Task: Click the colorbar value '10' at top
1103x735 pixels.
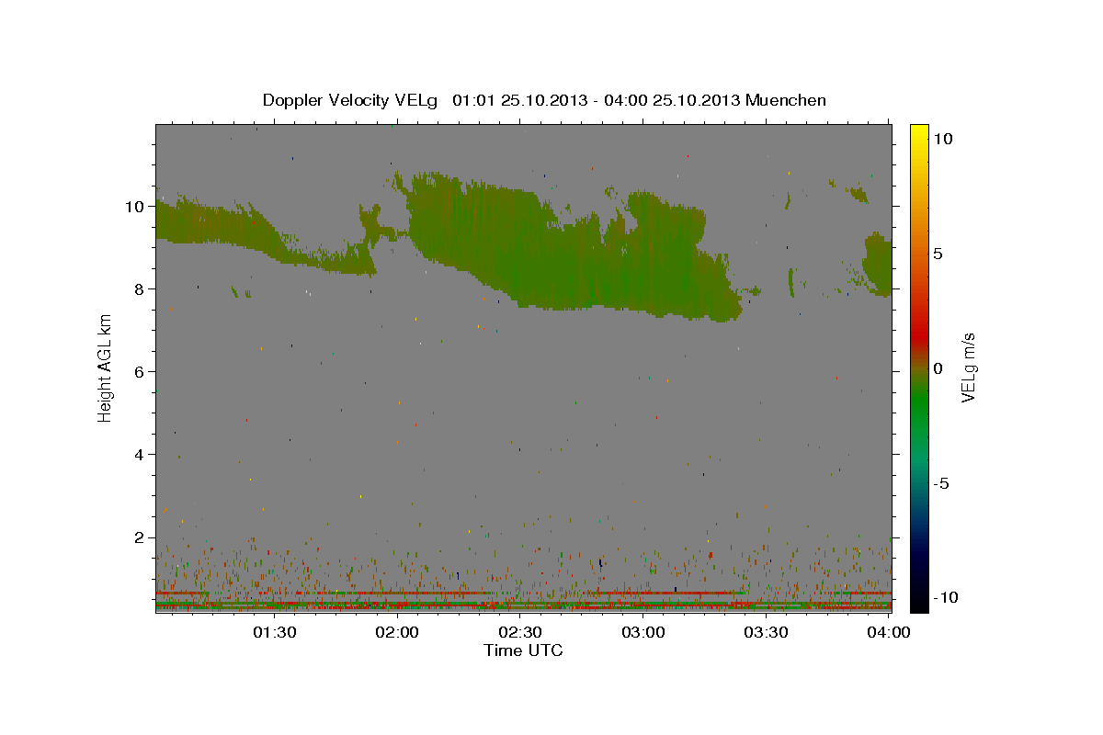Action: point(942,139)
